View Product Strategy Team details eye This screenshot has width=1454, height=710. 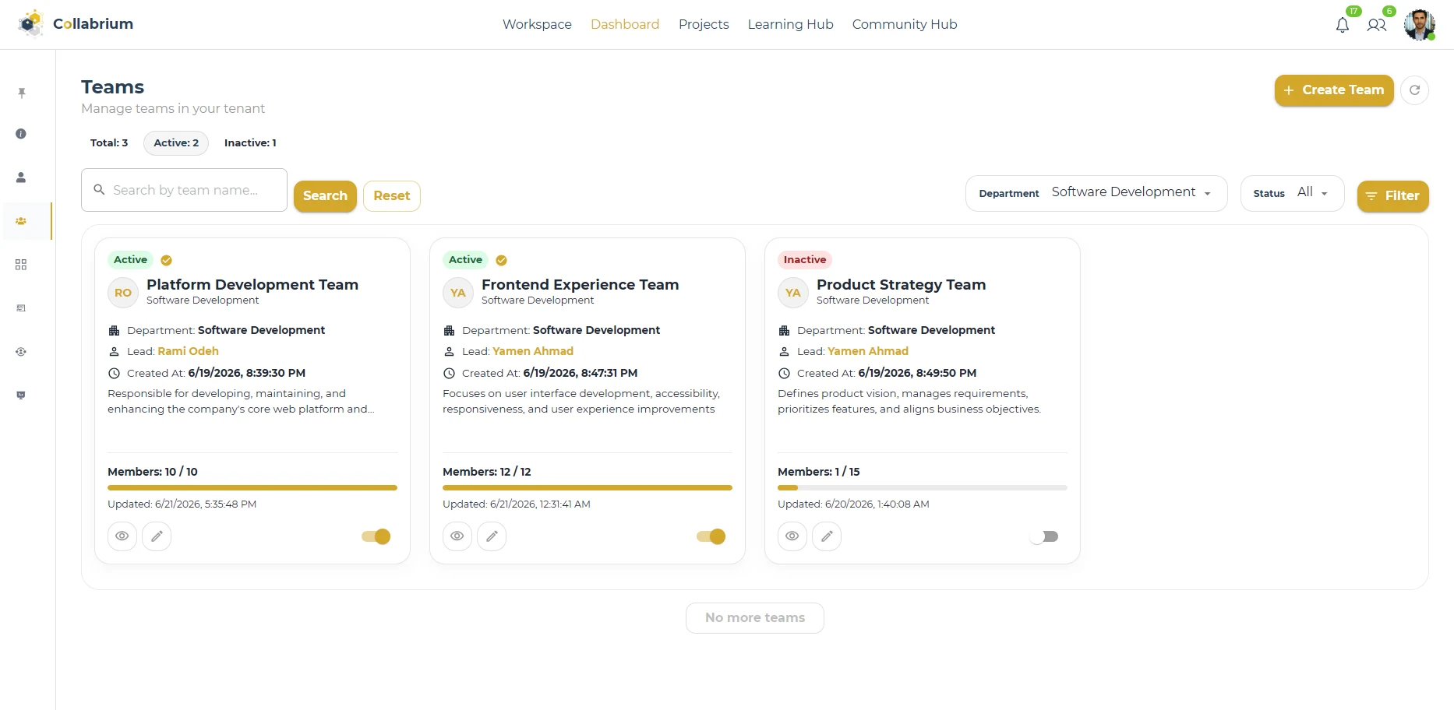tap(792, 536)
